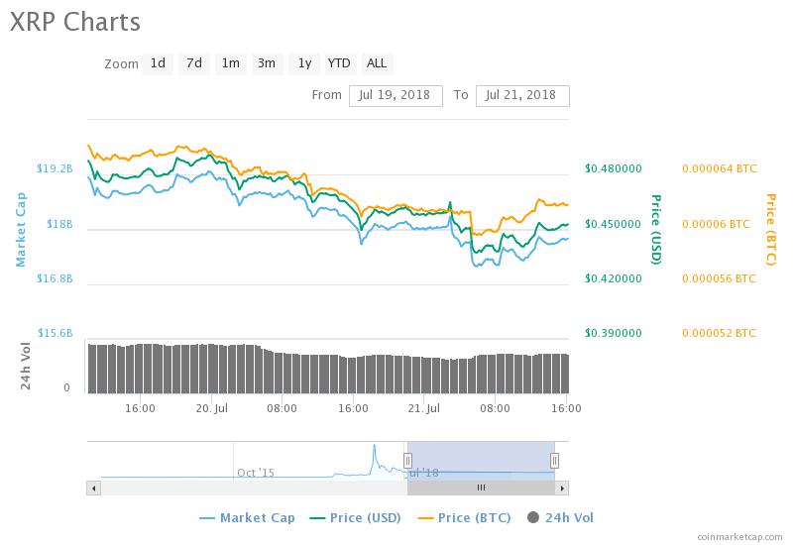The width and height of the screenshot is (793, 545).
Task: Click the 0.000052 BTC axis label
Action: click(x=719, y=333)
